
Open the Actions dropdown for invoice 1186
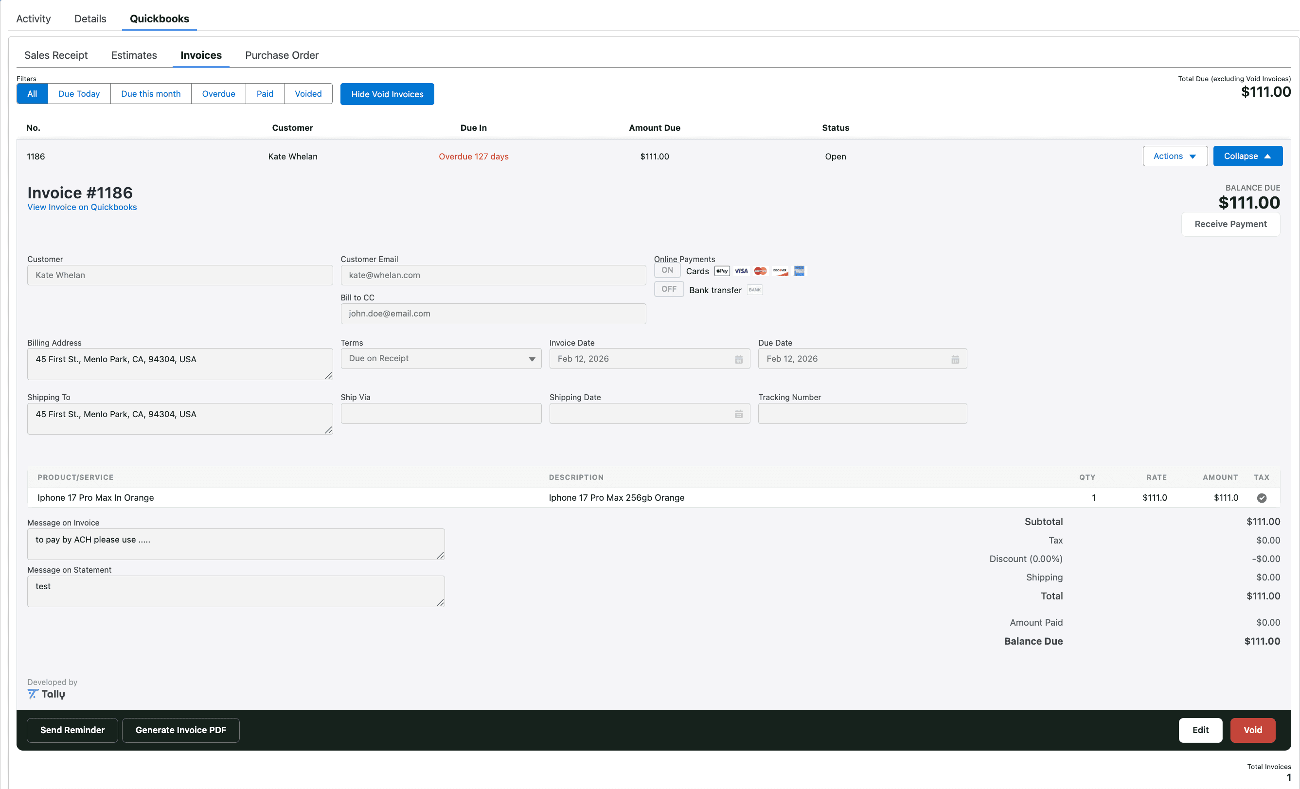click(1175, 156)
